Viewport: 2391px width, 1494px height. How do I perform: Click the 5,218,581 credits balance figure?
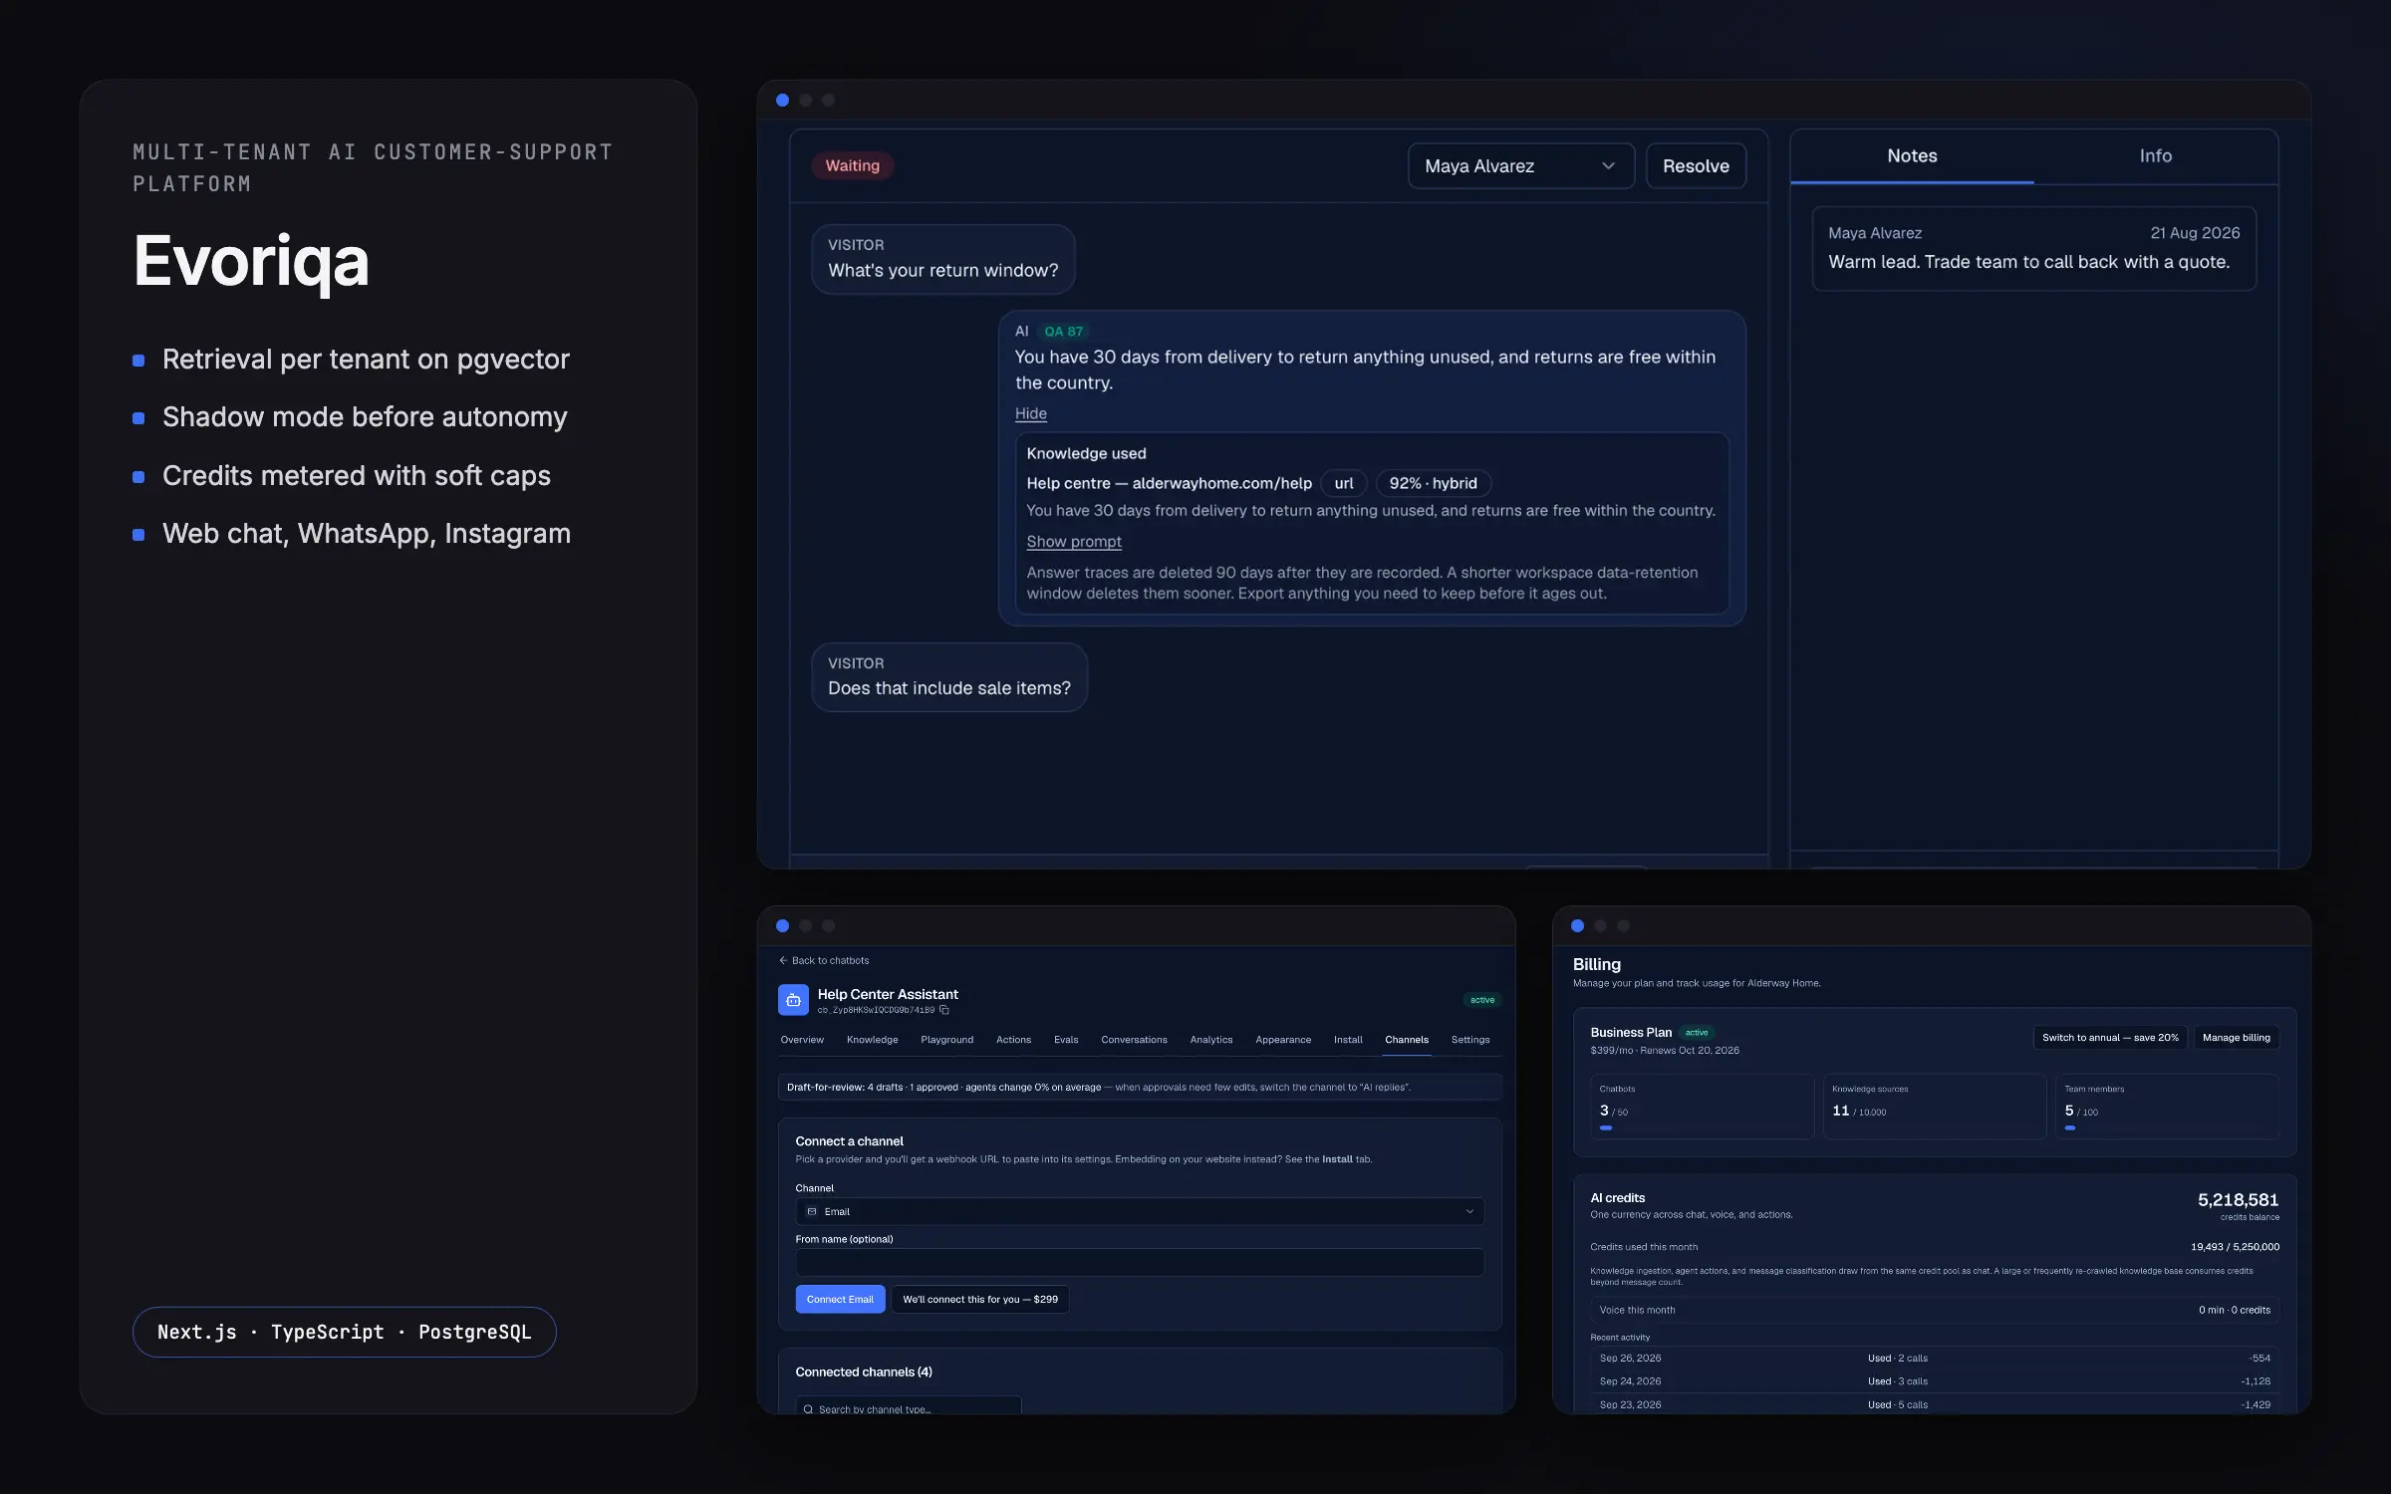pos(2238,1200)
